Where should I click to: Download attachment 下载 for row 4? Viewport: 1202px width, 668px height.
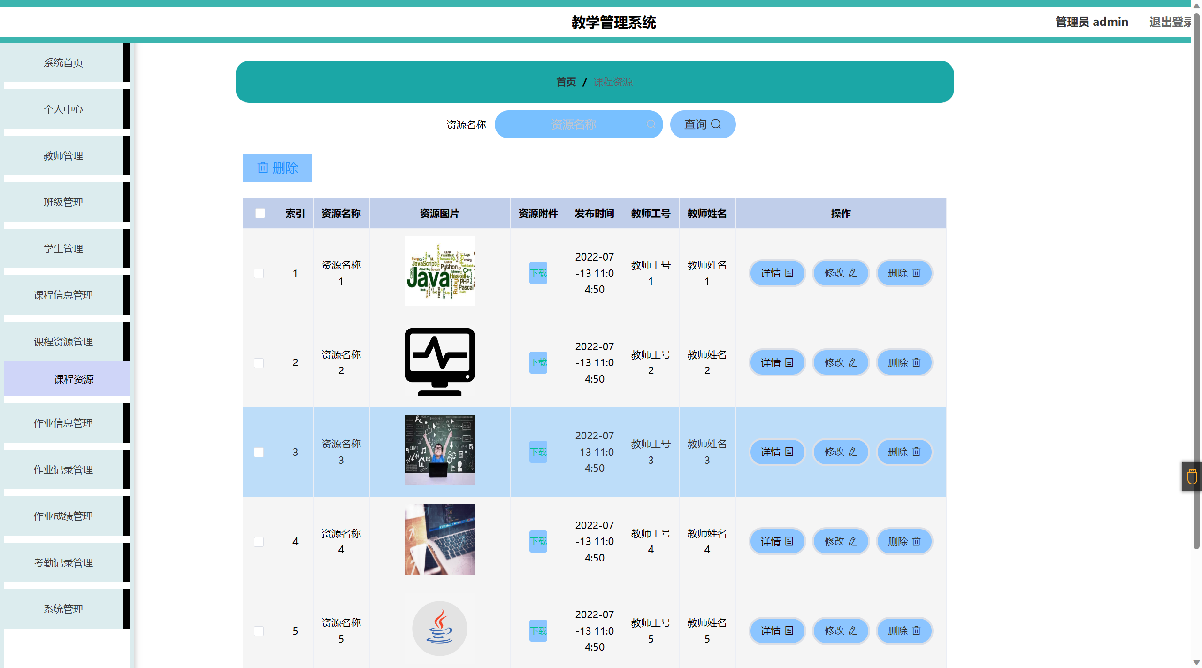pyautogui.click(x=538, y=541)
